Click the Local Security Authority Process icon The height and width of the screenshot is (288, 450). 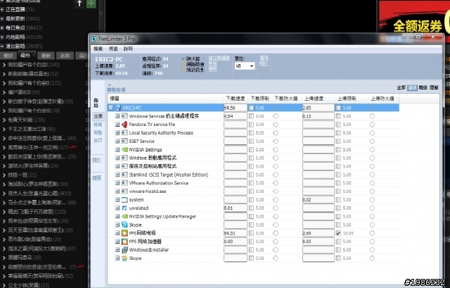(x=124, y=133)
